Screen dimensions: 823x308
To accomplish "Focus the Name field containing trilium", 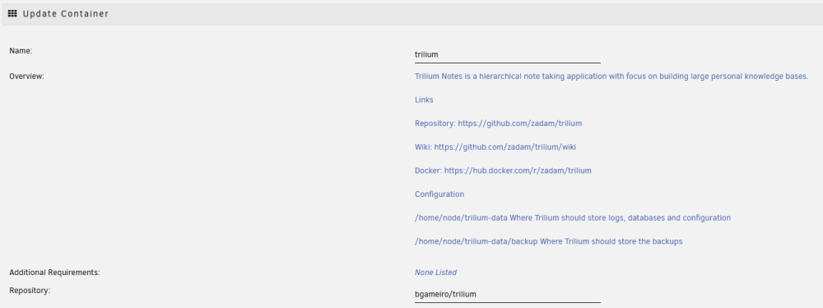I will 508,54.
